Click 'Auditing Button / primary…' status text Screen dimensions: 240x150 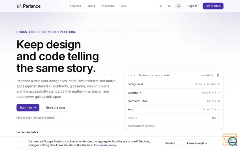(x=142, y=126)
